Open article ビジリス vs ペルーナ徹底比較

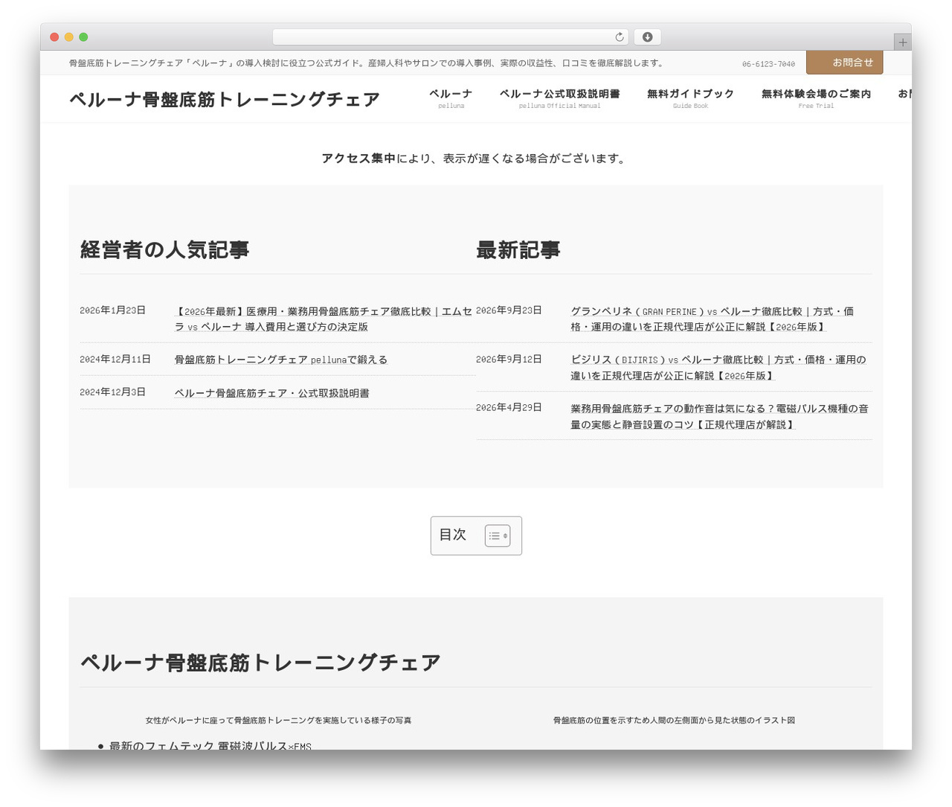pyautogui.click(x=718, y=368)
